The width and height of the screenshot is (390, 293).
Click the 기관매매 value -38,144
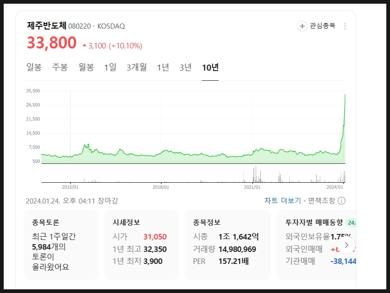(343, 262)
